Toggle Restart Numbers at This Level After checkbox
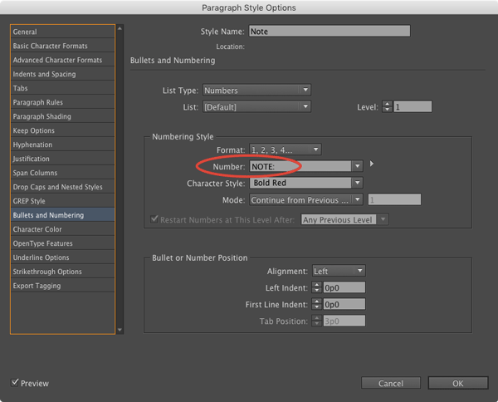 click(x=156, y=220)
